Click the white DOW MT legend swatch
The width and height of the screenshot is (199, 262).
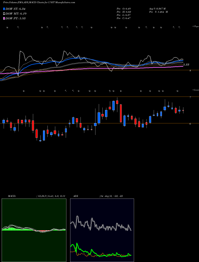pos(4,13)
